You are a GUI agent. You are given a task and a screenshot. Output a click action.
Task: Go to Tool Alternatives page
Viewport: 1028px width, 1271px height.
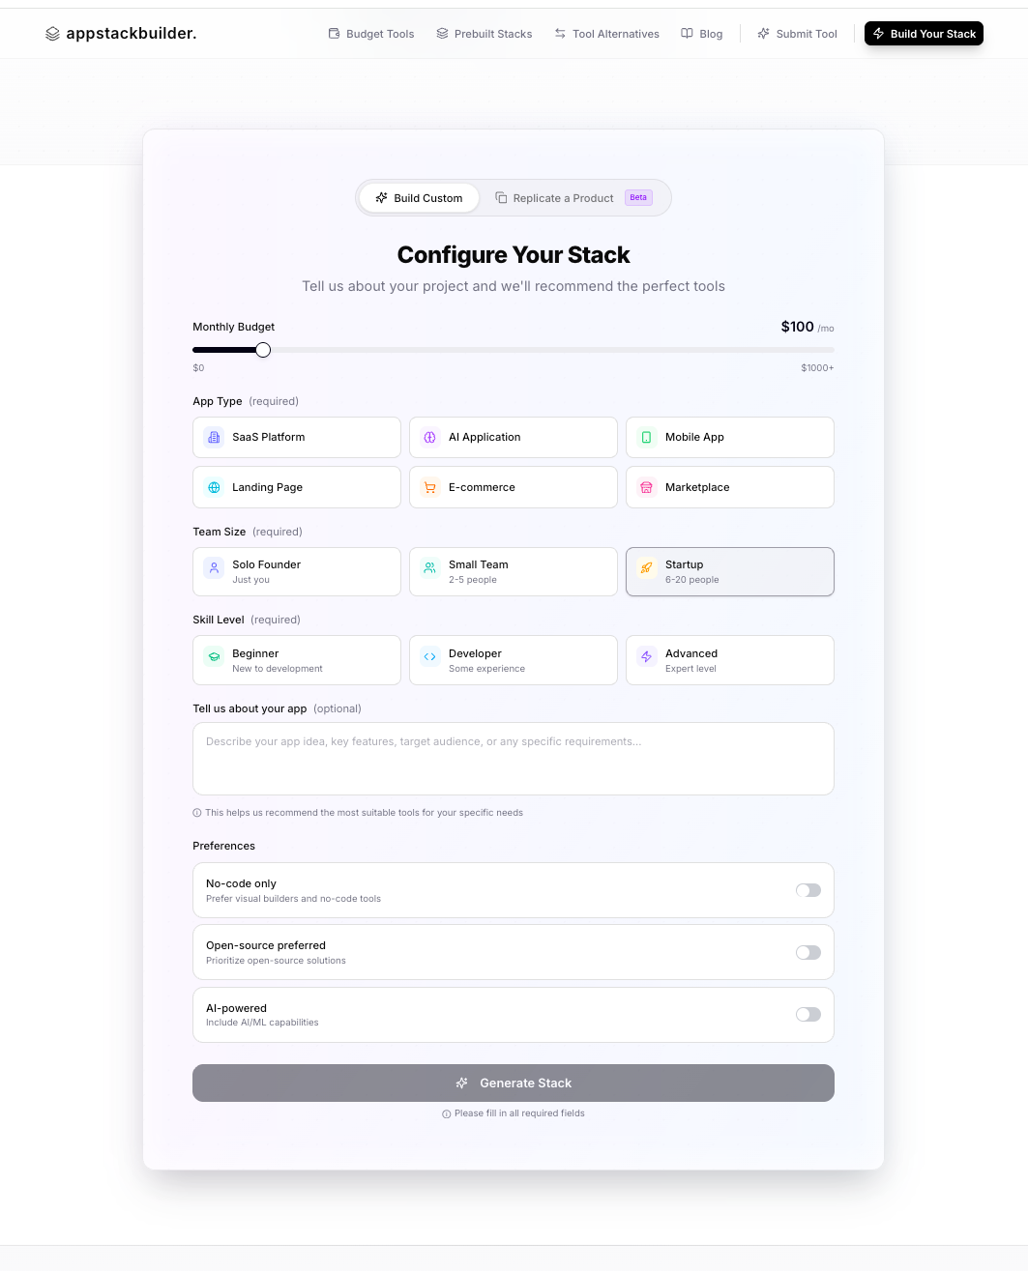click(x=606, y=34)
